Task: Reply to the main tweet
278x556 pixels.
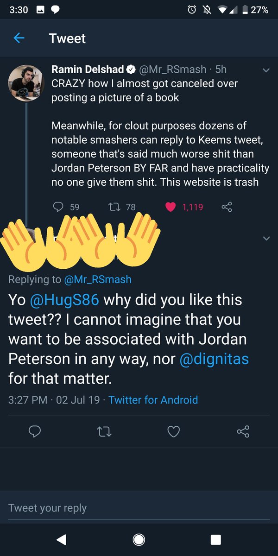Action: pyautogui.click(x=35, y=432)
